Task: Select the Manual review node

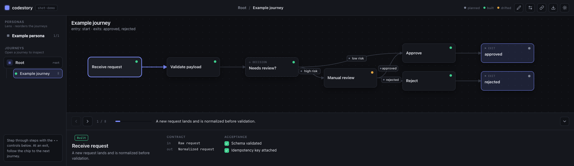Action: 350,78
